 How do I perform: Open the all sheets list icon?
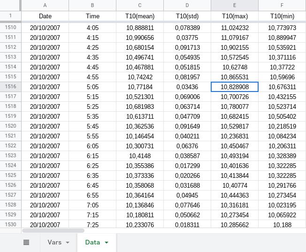[26, 243]
